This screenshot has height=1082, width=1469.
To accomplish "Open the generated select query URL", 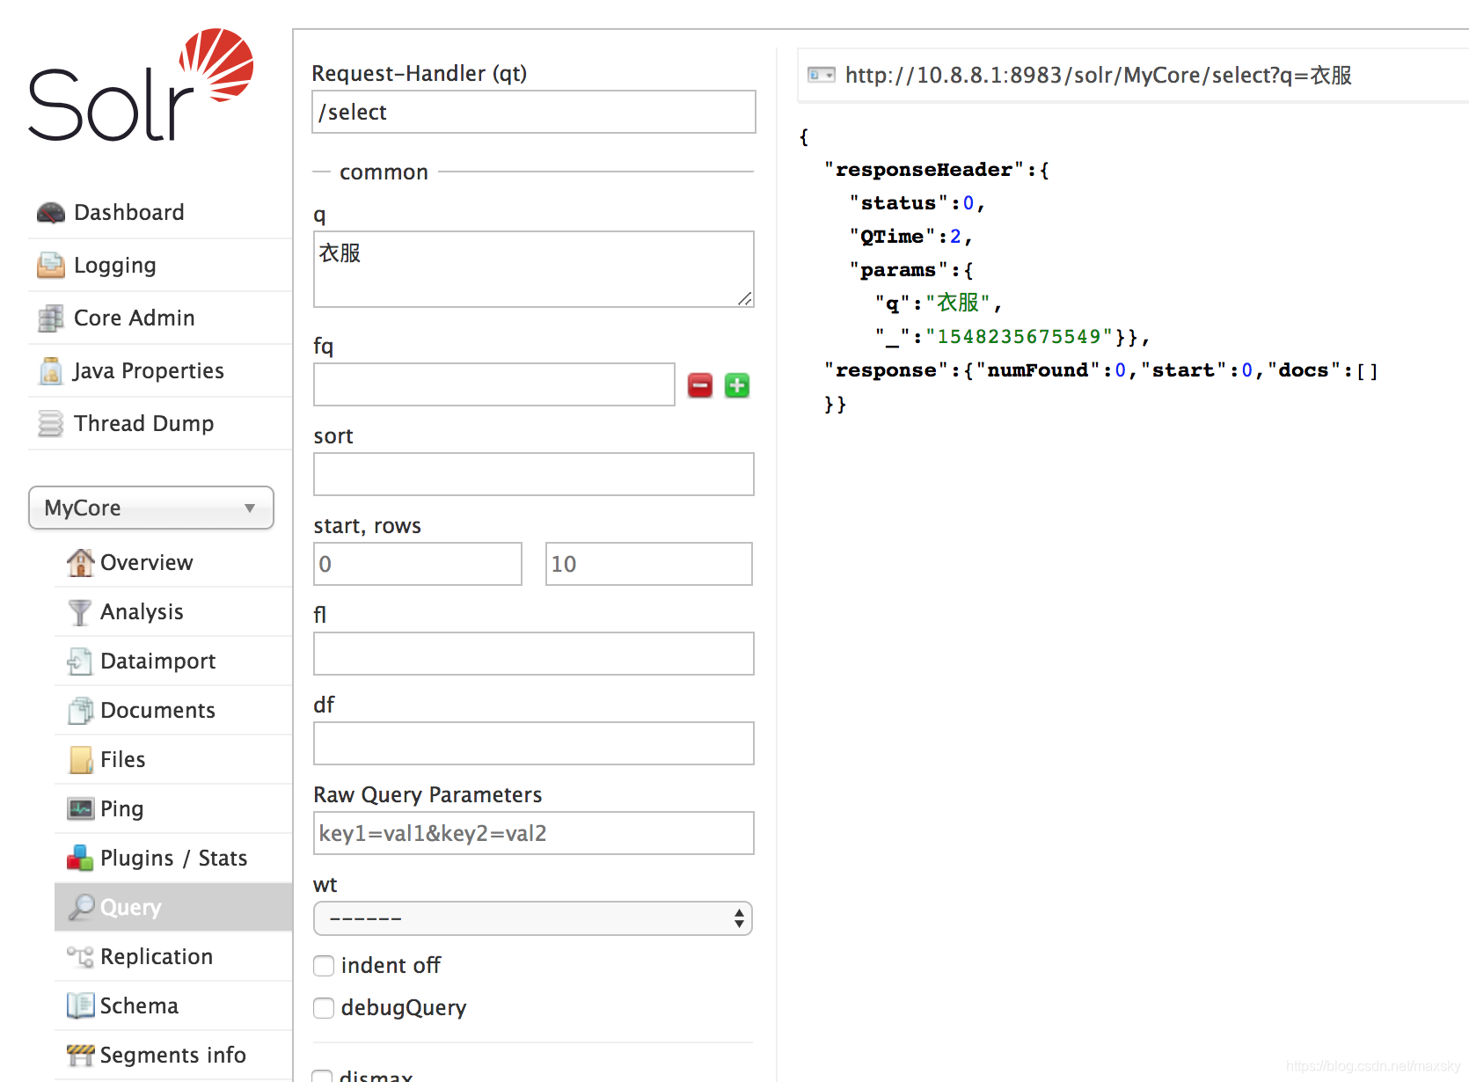I will [x=1099, y=75].
